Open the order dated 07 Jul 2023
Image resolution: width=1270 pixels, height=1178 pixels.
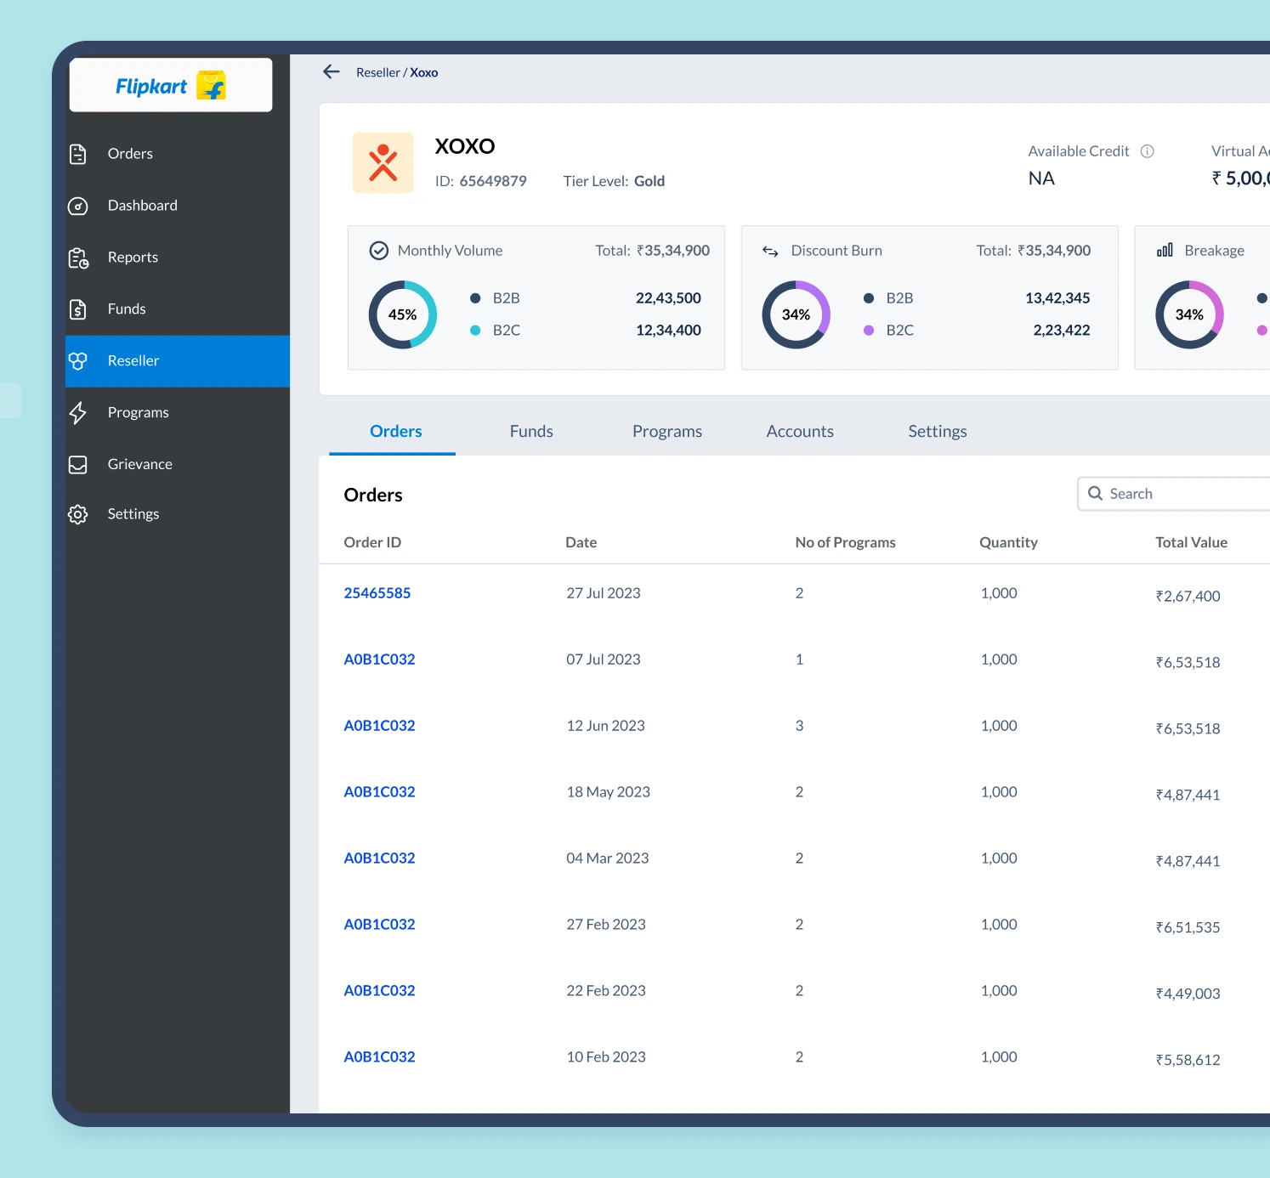(379, 660)
